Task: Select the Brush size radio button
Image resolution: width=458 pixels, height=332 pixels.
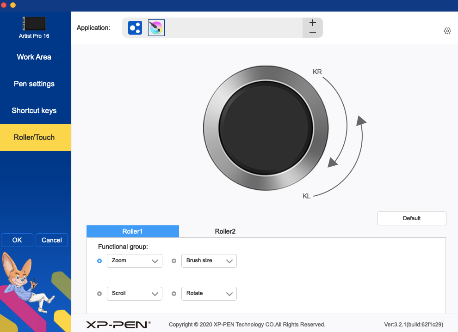Action: click(174, 261)
